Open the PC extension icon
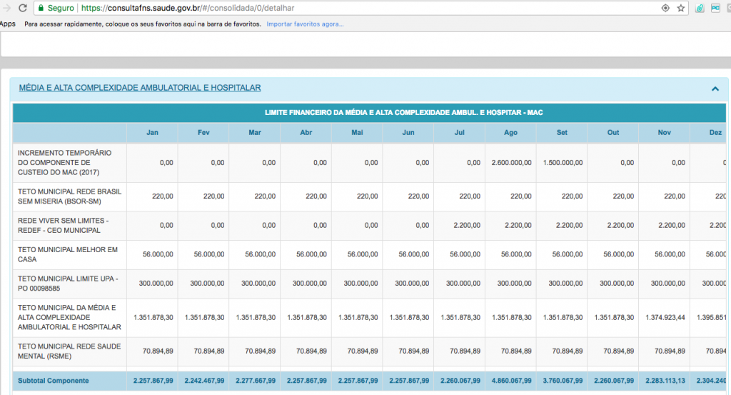Viewport: 731px width, 395px height. [x=715, y=8]
